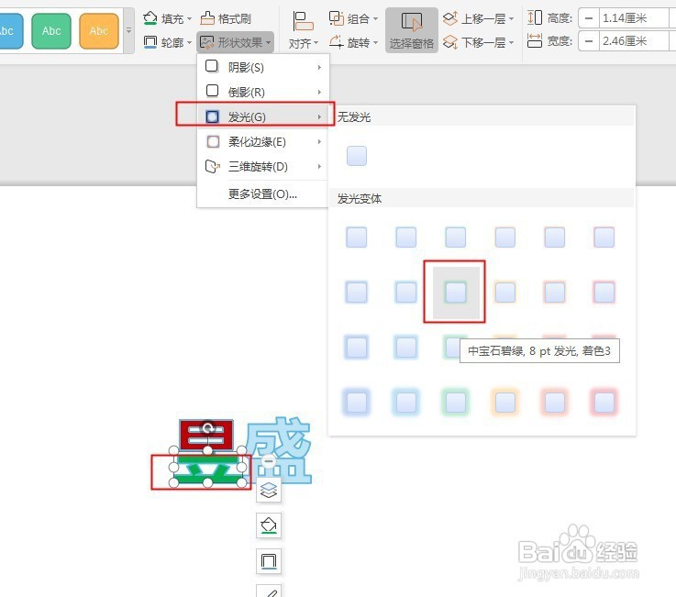676x597 pixels.
Task: Select second-row second light-blue glow variant
Action: point(406,293)
